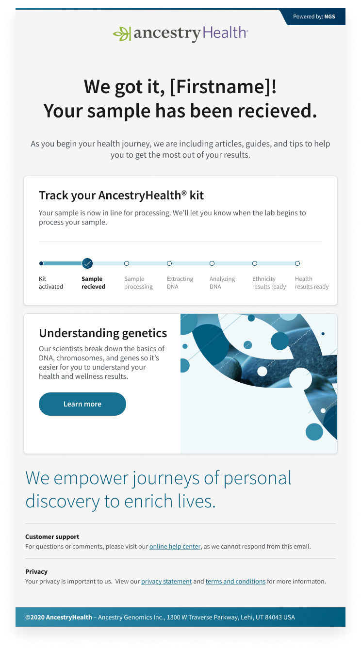Click the Powered by NGS badge
Image resolution: width=361 pixels, height=650 pixels.
pos(314,17)
